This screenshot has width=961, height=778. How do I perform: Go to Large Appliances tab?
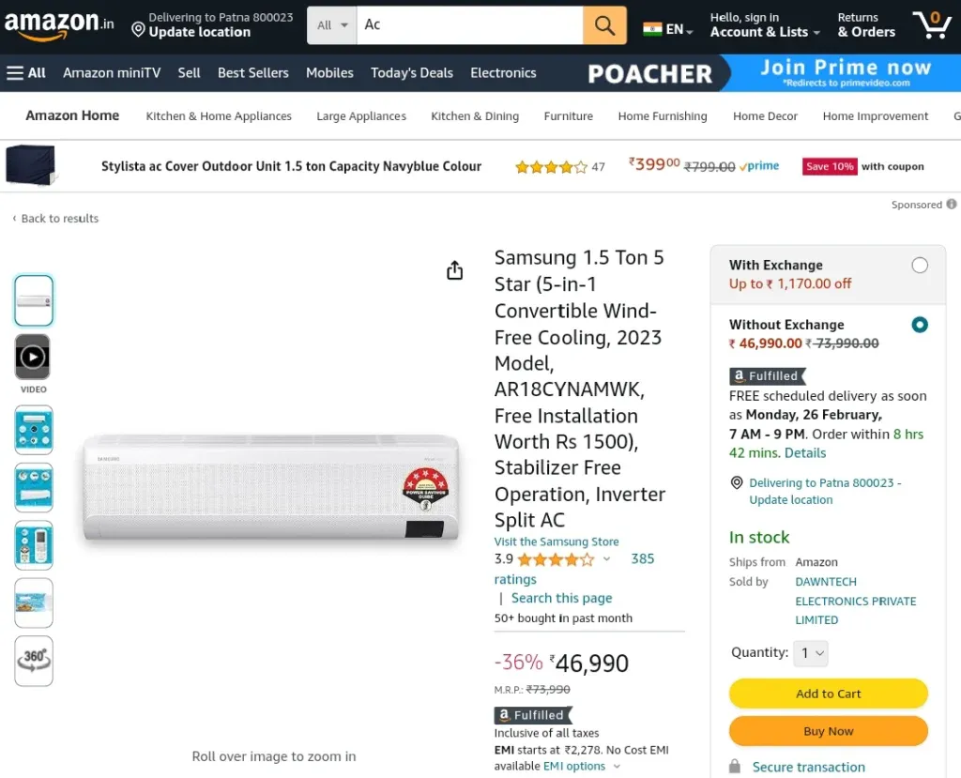tap(361, 115)
